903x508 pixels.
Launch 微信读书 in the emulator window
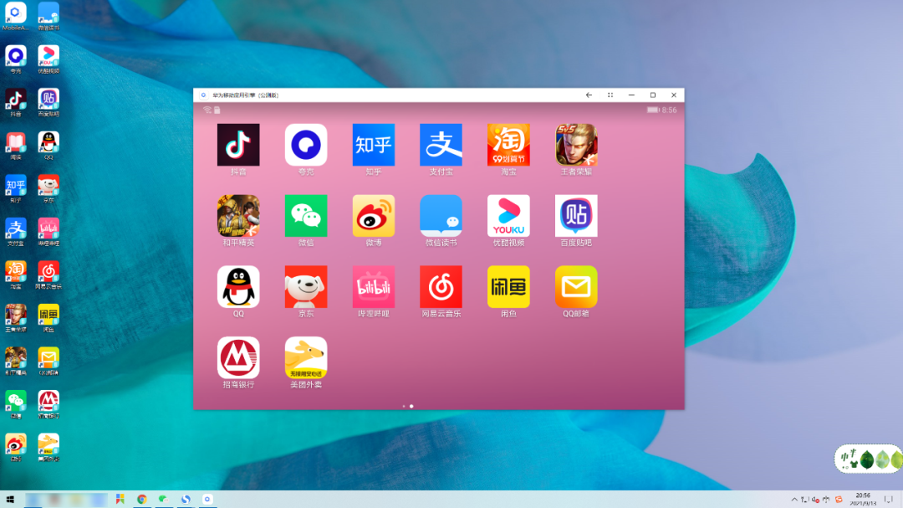coord(441,216)
